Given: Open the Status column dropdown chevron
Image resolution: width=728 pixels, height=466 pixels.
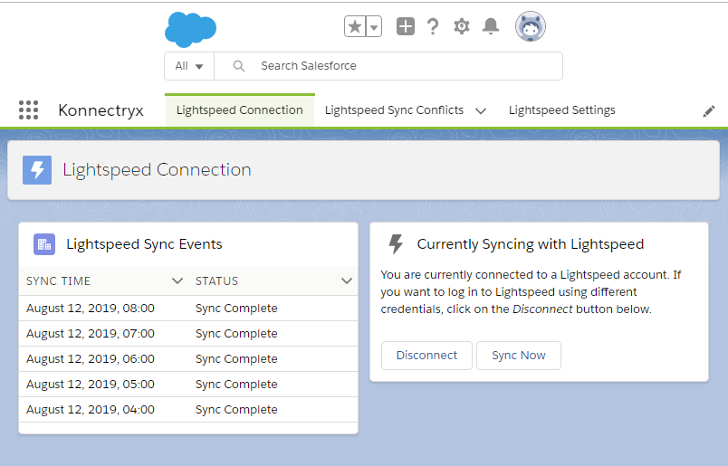Looking at the screenshot, I should pyautogui.click(x=346, y=281).
